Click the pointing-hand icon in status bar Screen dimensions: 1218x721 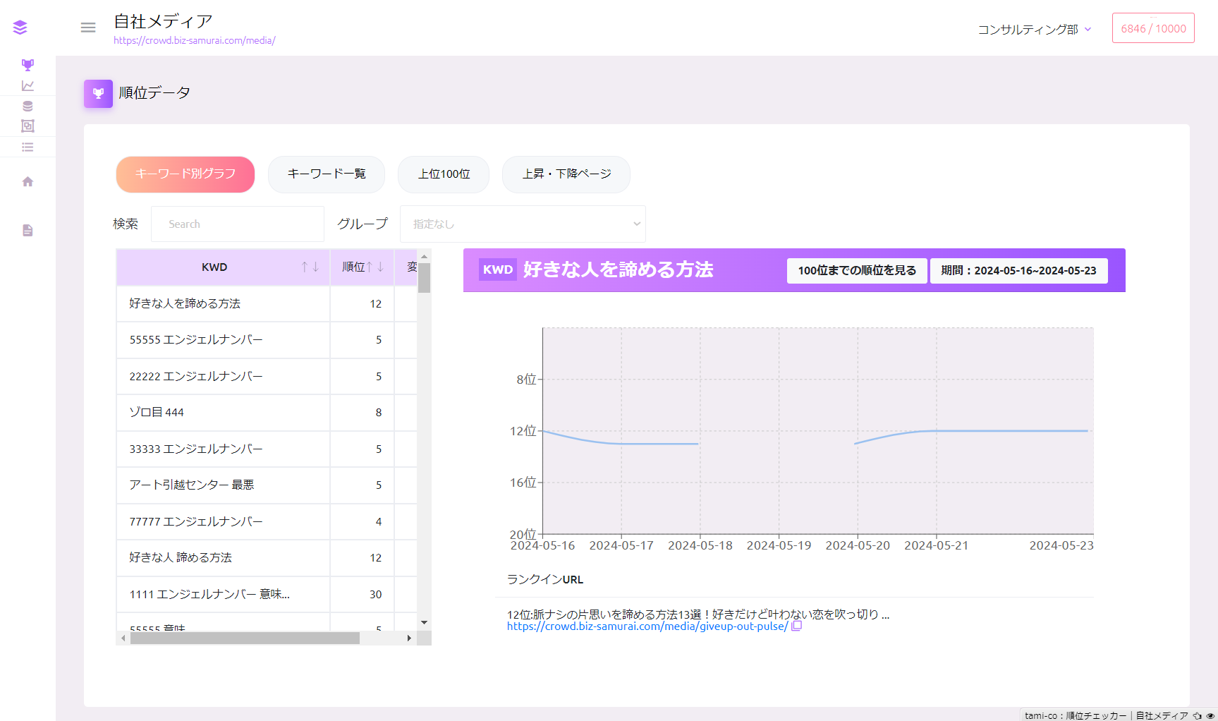1197,715
